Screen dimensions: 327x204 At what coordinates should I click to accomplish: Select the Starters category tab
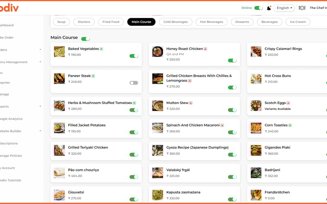pos(84,22)
